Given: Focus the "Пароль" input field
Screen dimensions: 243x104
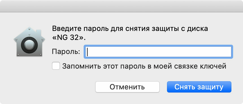Looking at the screenshot, I should tap(158, 52).
